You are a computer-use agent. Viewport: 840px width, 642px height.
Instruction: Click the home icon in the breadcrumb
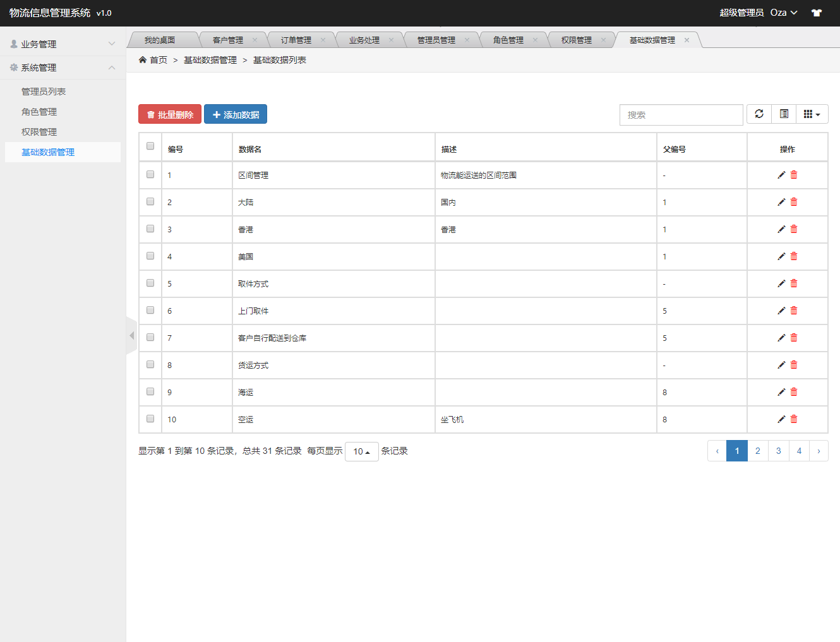(x=143, y=60)
